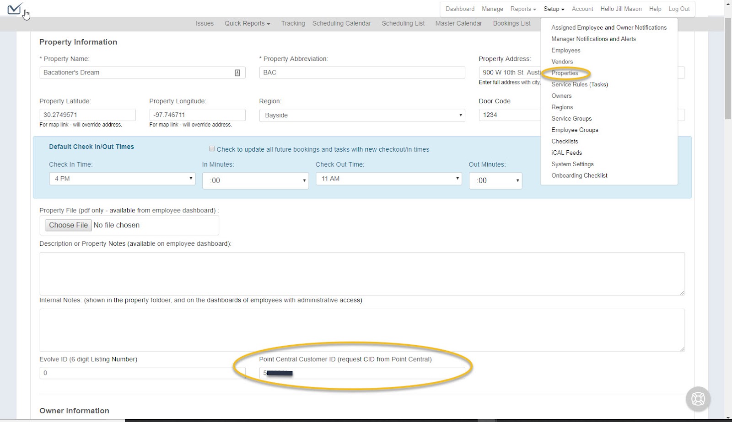The width and height of the screenshot is (732, 422).
Task: Open the Check Out Time dropdown
Action: [388, 179]
